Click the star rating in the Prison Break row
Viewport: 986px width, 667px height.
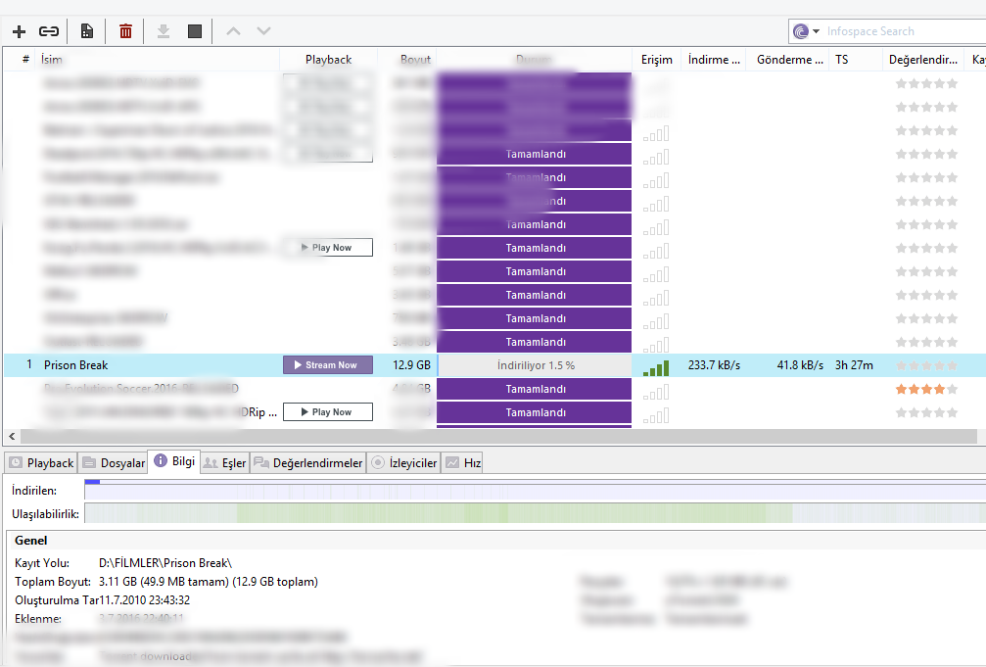pyautogui.click(x=926, y=365)
